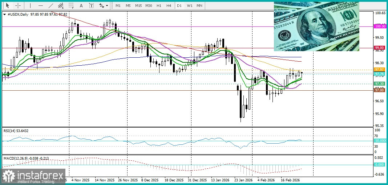Select the equidistant channel tool
The image size is (388, 185).
61,6
